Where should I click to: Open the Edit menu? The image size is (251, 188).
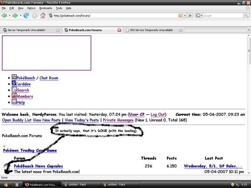tap(12, 8)
